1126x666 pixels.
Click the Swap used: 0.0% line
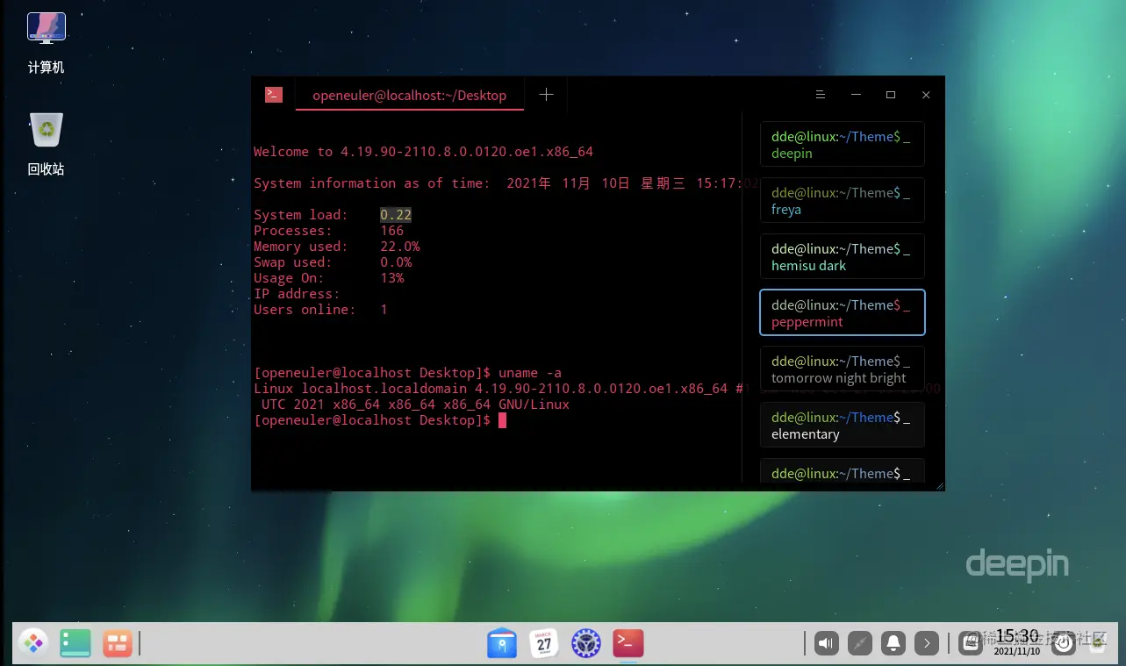click(x=333, y=262)
